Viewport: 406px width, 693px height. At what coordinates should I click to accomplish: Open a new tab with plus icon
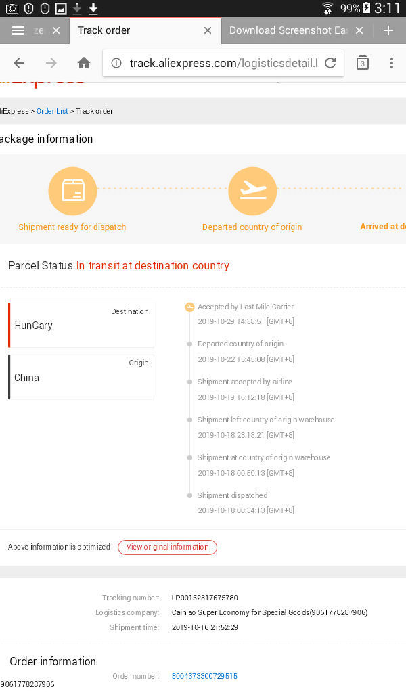(x=388, y=30)
